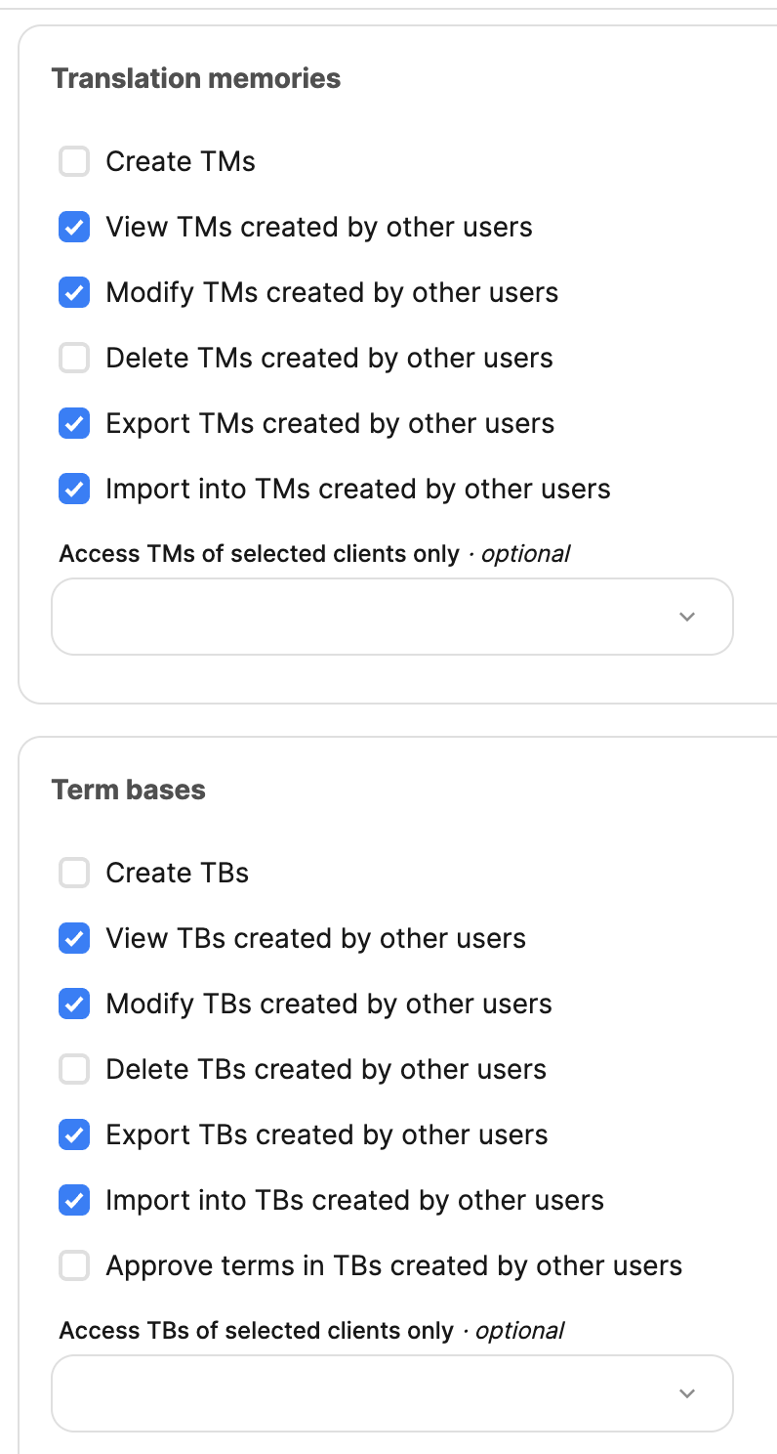Uncheck Modify TMs created by other users

coord(74,292)
